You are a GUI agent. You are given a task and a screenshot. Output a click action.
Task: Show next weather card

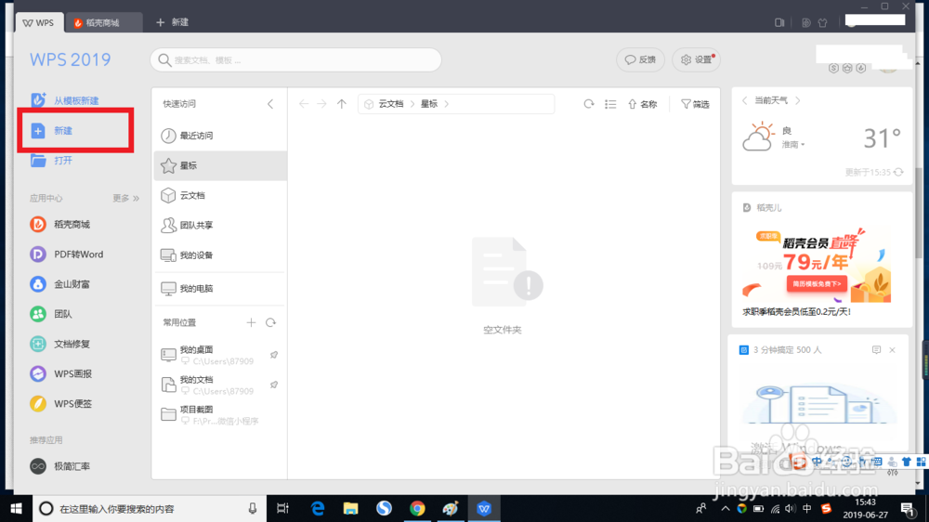(x=797, y=100)
